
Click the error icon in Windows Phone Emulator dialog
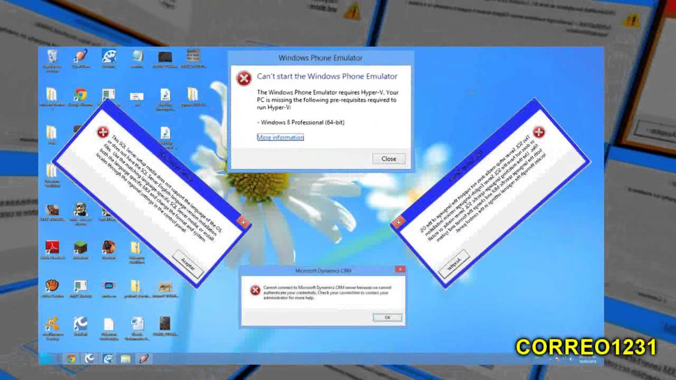(243, 79)
